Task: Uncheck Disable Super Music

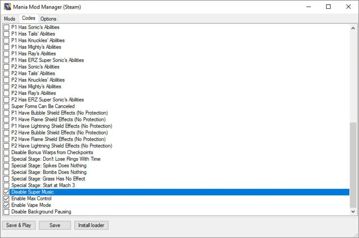Action: tap(6, 192)
